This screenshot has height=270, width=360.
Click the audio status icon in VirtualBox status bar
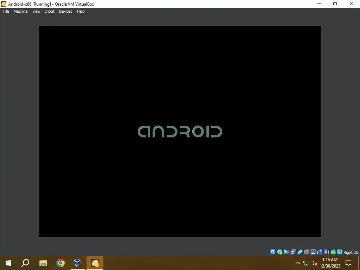coord(286,252)
